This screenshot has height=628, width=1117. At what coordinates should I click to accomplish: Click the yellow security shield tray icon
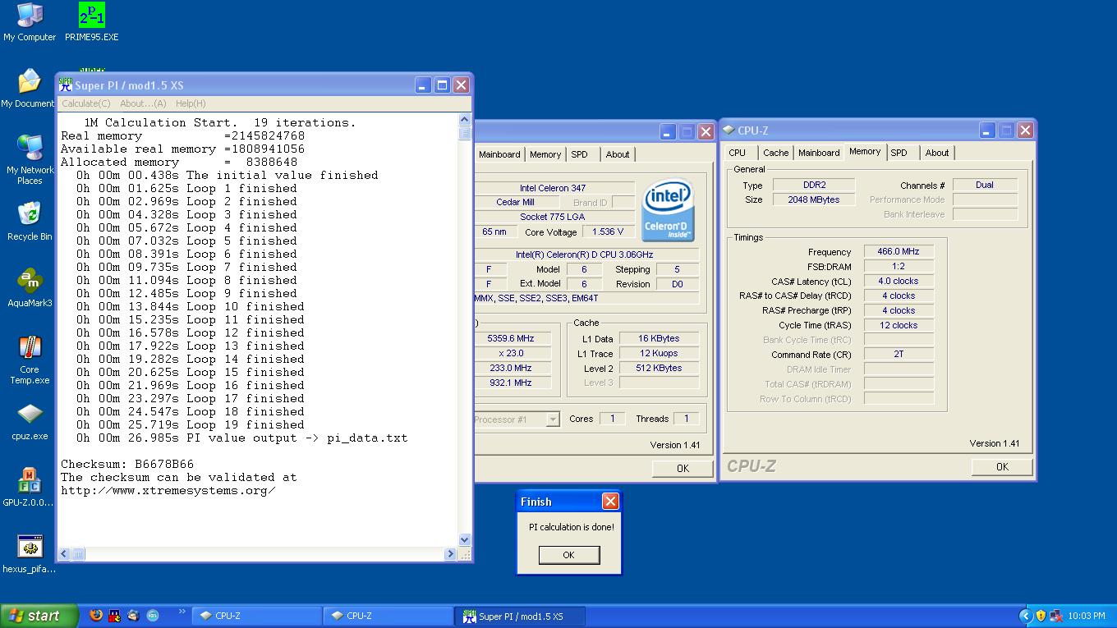(x=1041, y=616)
